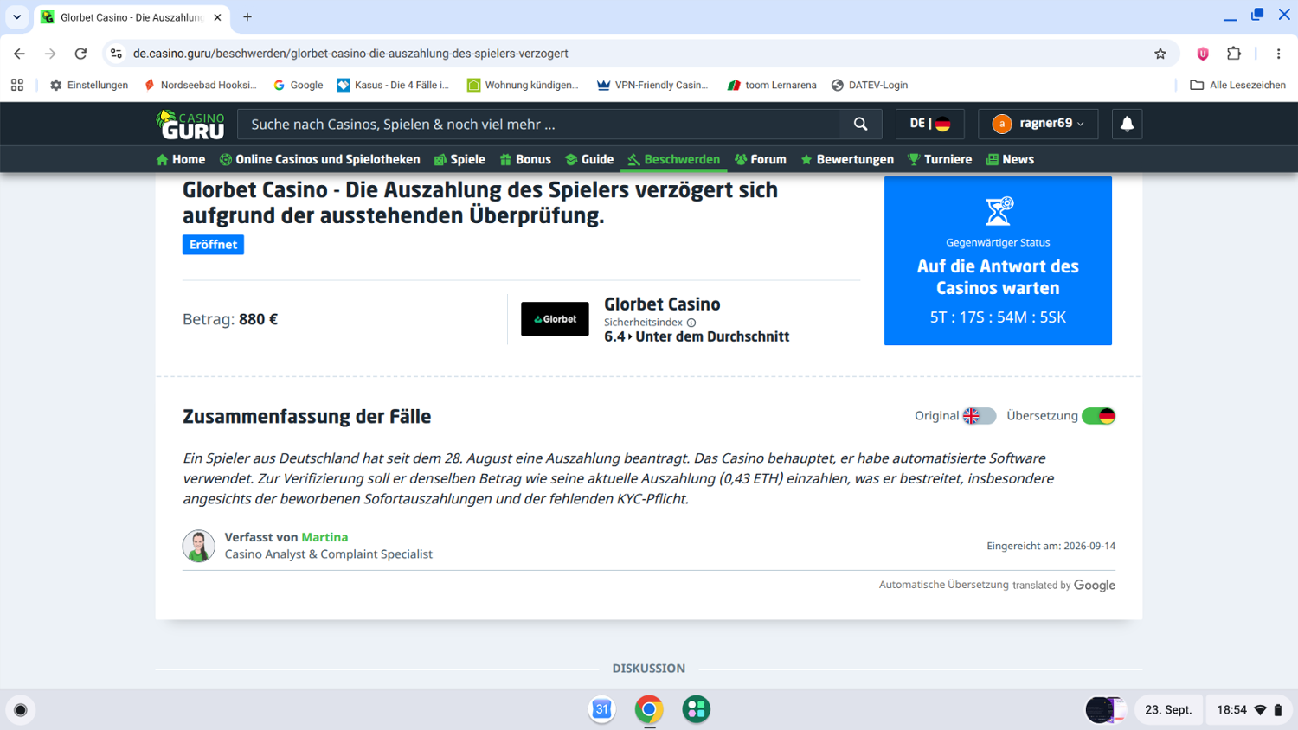Open the DATEV-Login bookmark

(870, 85)
